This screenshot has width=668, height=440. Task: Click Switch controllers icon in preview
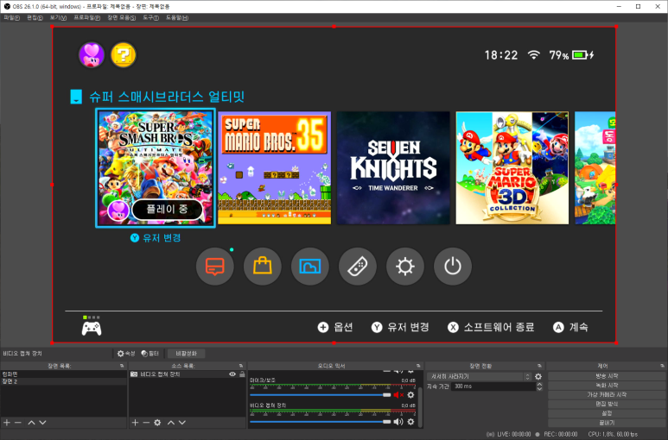(x=358, y=267)
